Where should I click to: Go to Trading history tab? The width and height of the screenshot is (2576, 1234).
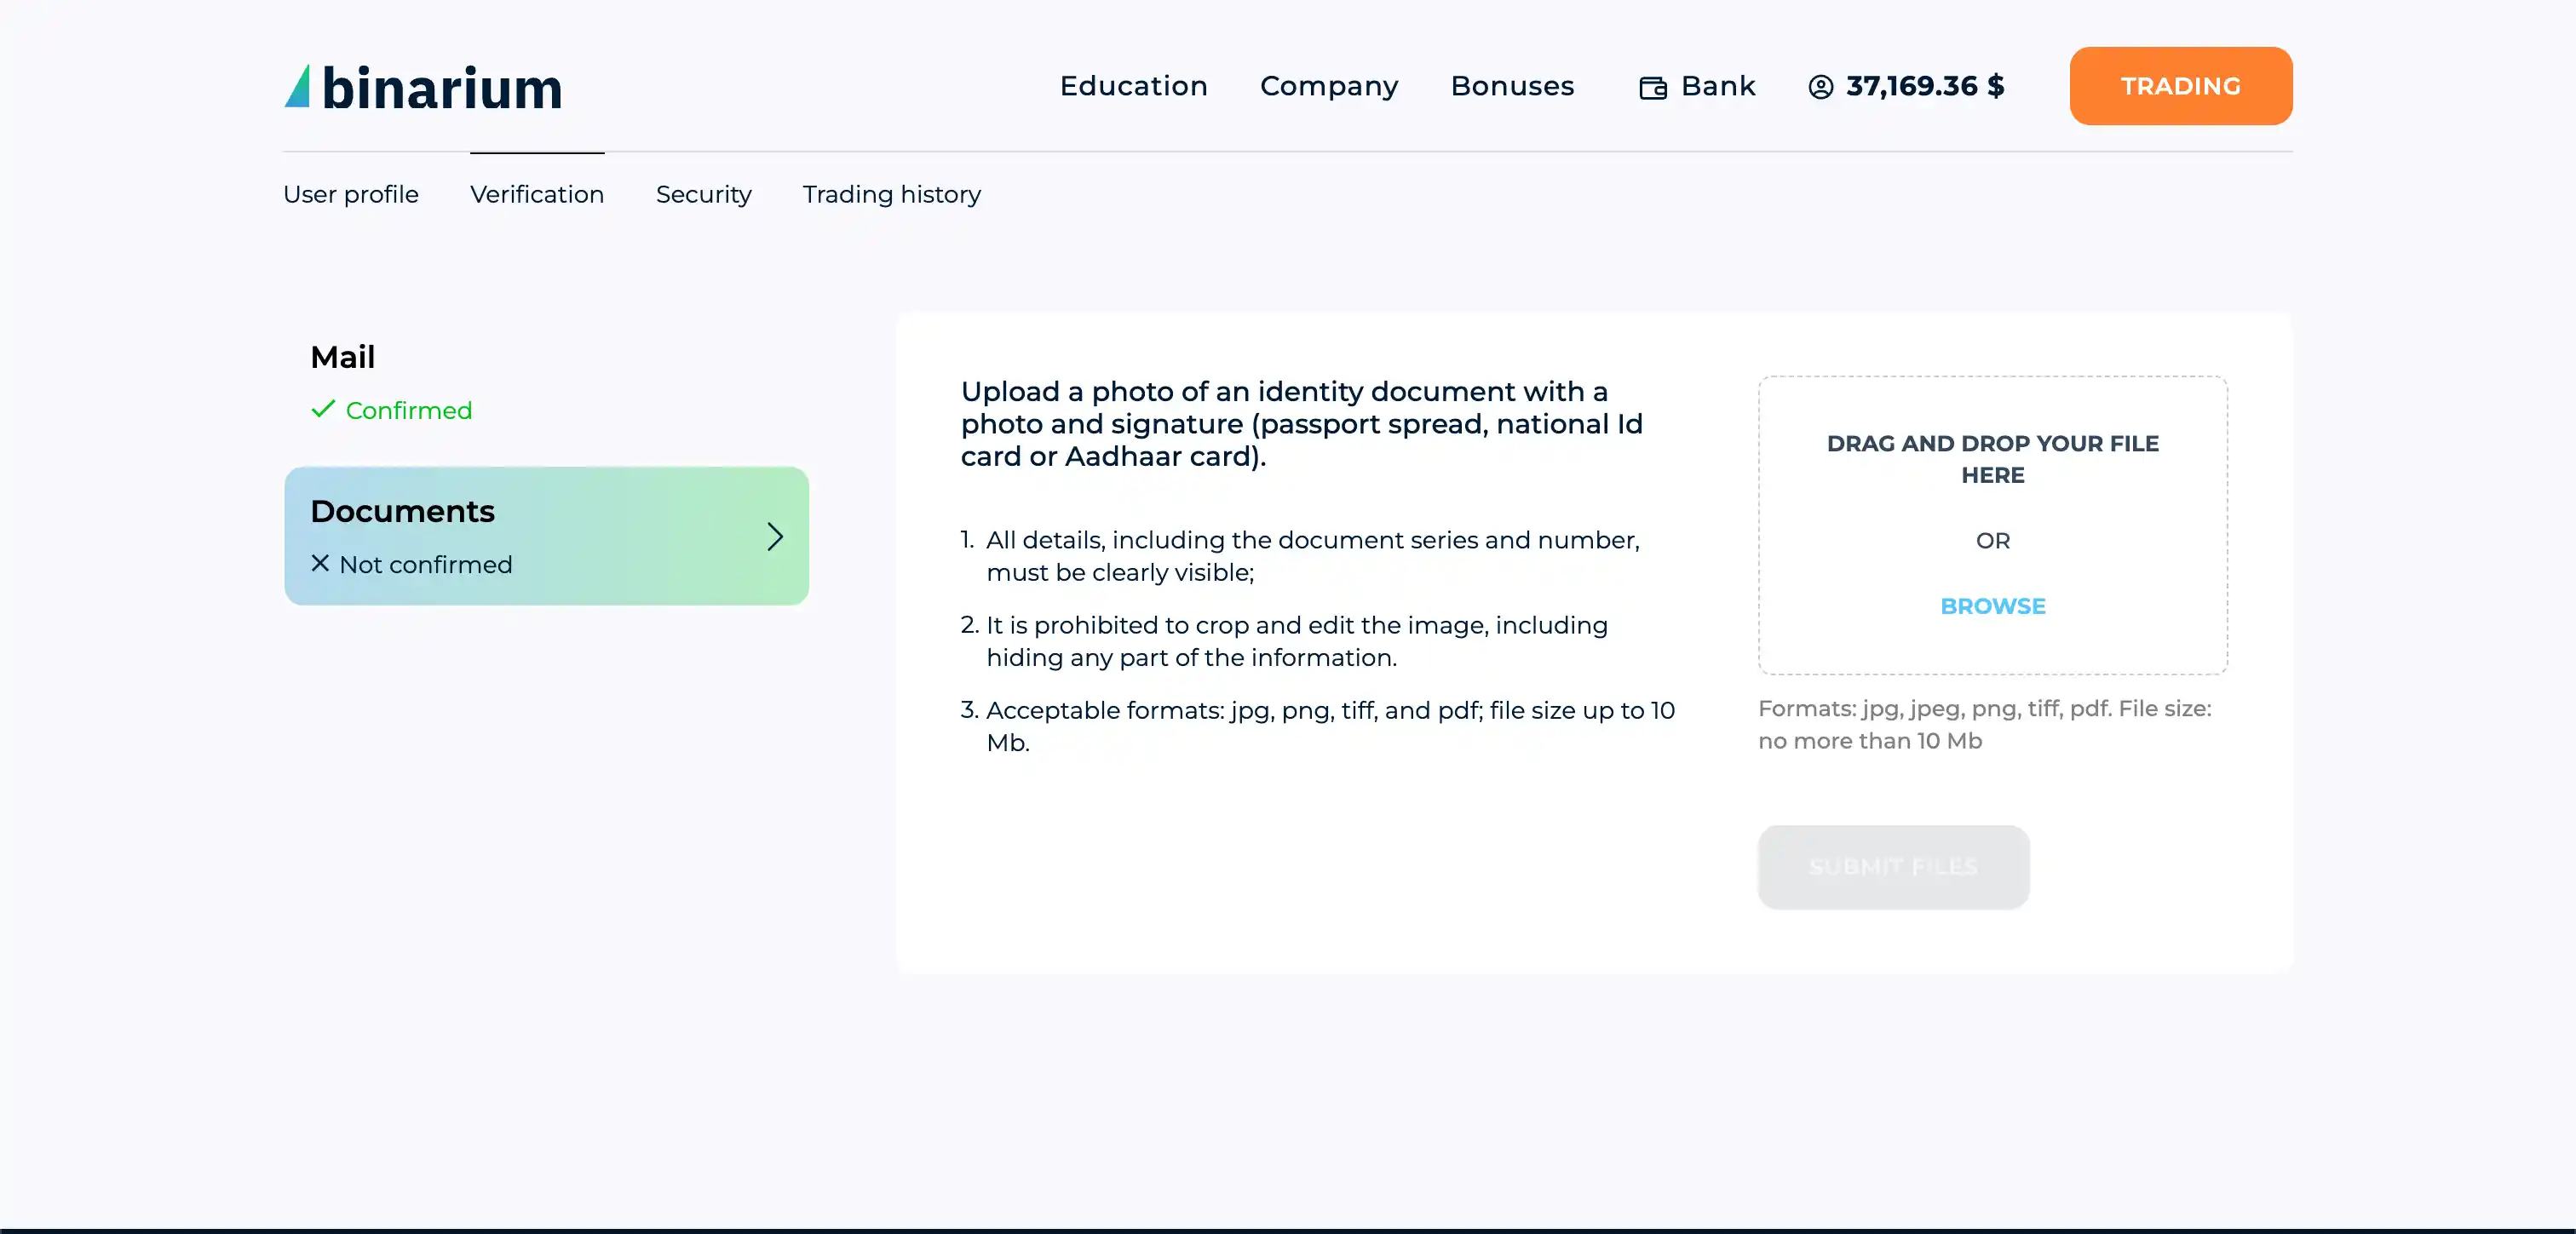[891, 194]
